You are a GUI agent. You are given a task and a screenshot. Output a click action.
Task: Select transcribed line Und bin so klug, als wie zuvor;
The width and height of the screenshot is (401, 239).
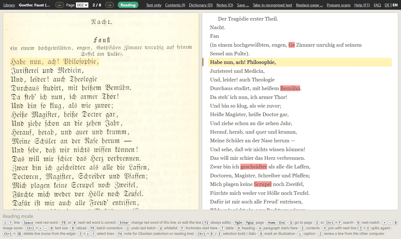(x=246, y=106)
